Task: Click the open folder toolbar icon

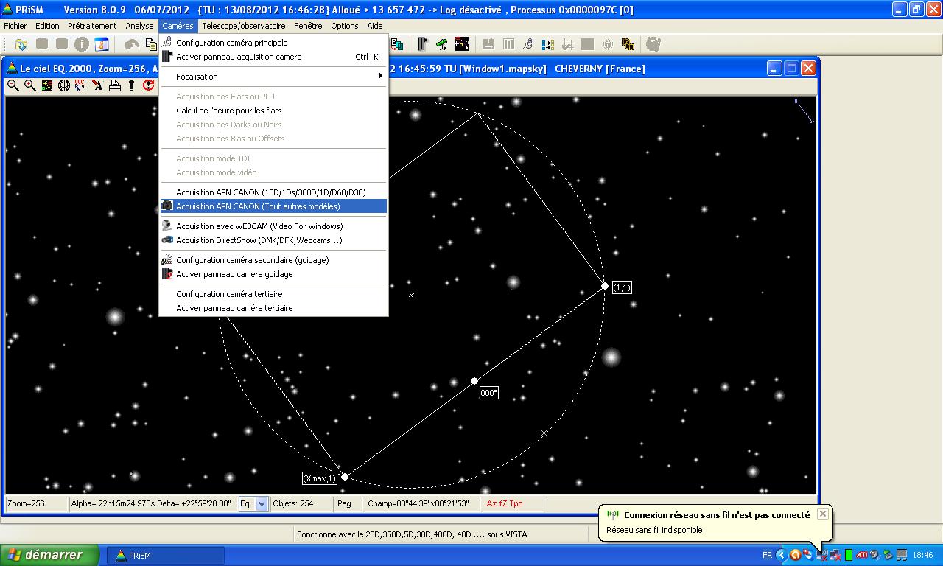Action: (21, 44)
